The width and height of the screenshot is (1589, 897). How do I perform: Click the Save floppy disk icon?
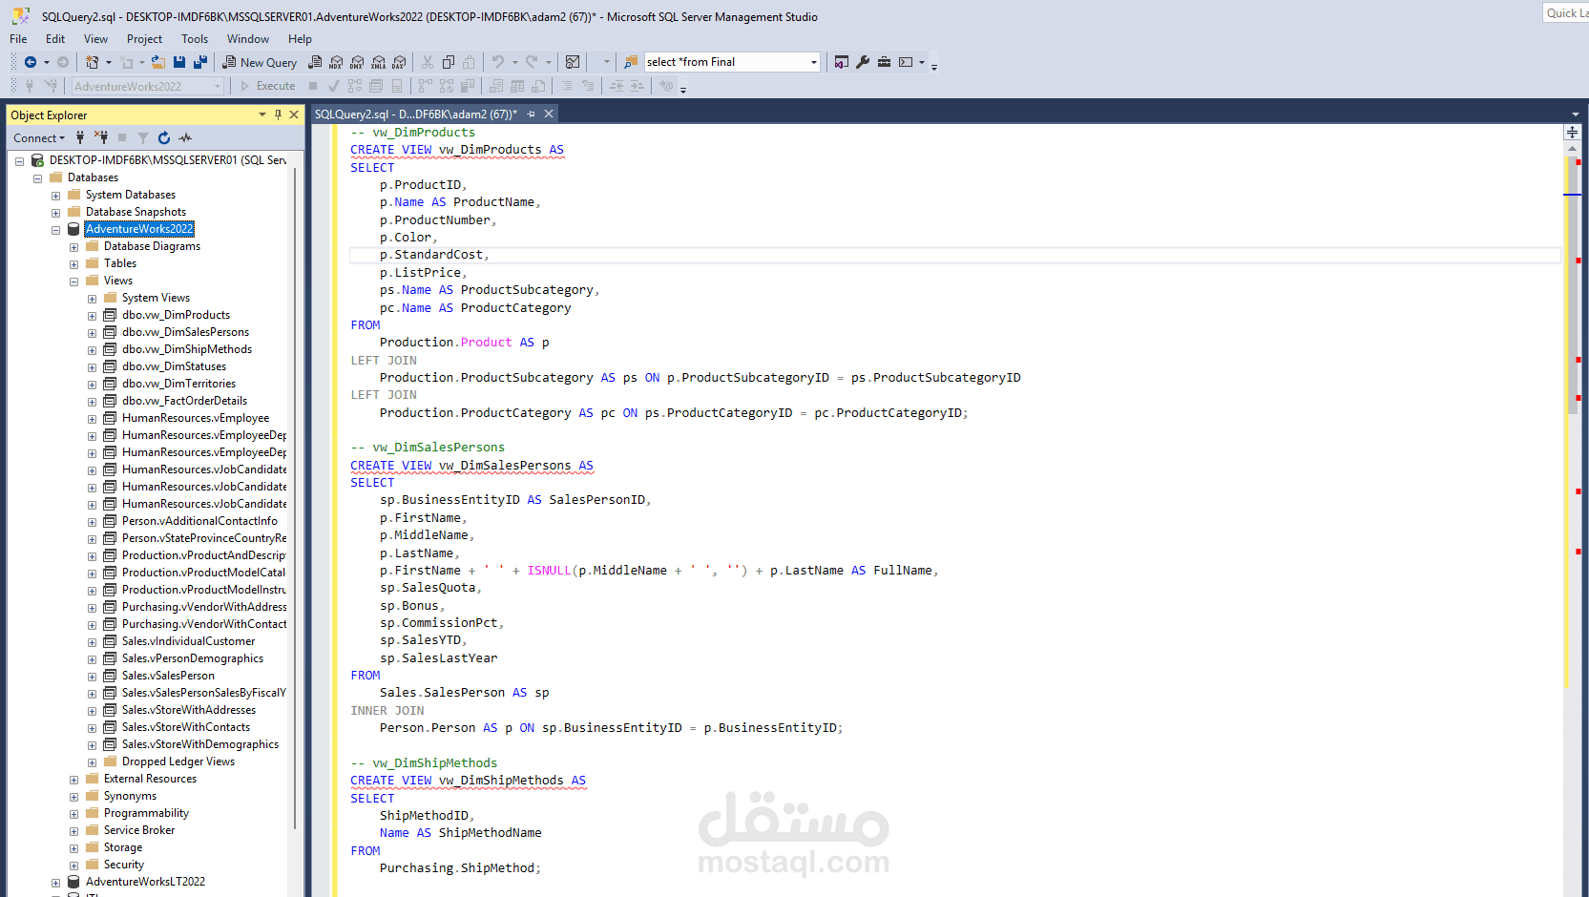(179, 62)
